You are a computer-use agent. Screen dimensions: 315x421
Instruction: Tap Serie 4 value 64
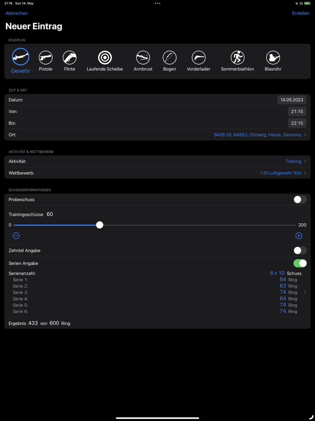[283, 298]
